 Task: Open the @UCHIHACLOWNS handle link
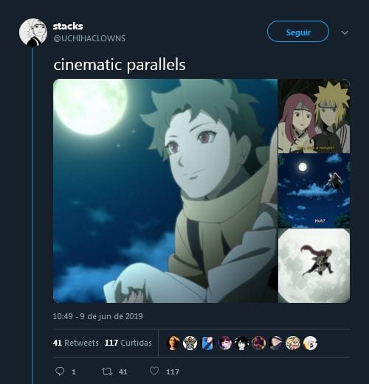pyautogui.click(x=89, y=38)
